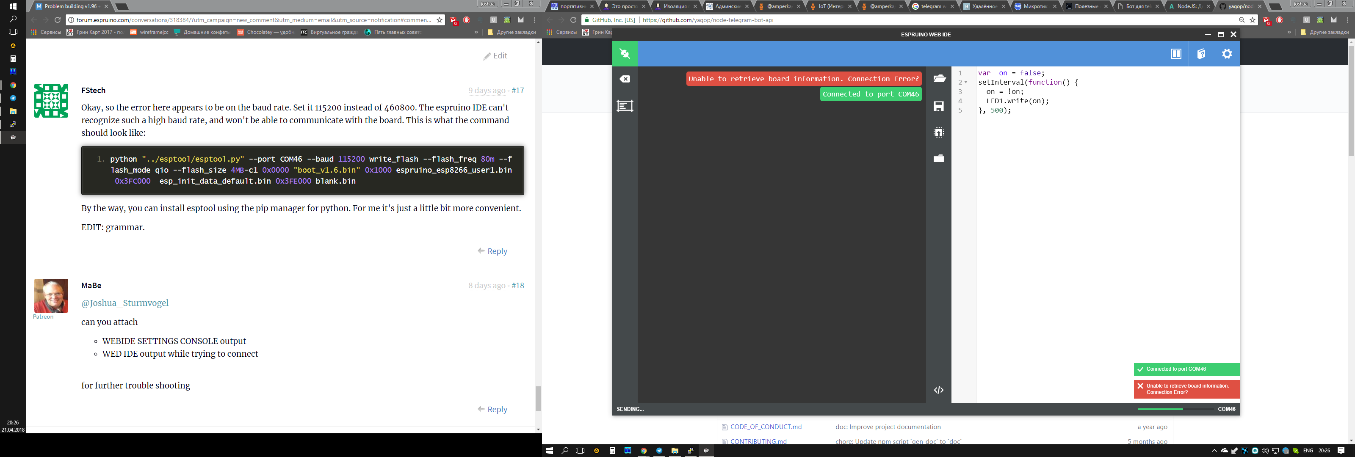Expand hidden bookmarks chevron in the forum browser
Screen dimensions: 1355x457
476,32
